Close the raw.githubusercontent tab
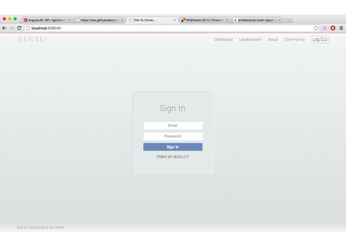 (x=122, y=20)
